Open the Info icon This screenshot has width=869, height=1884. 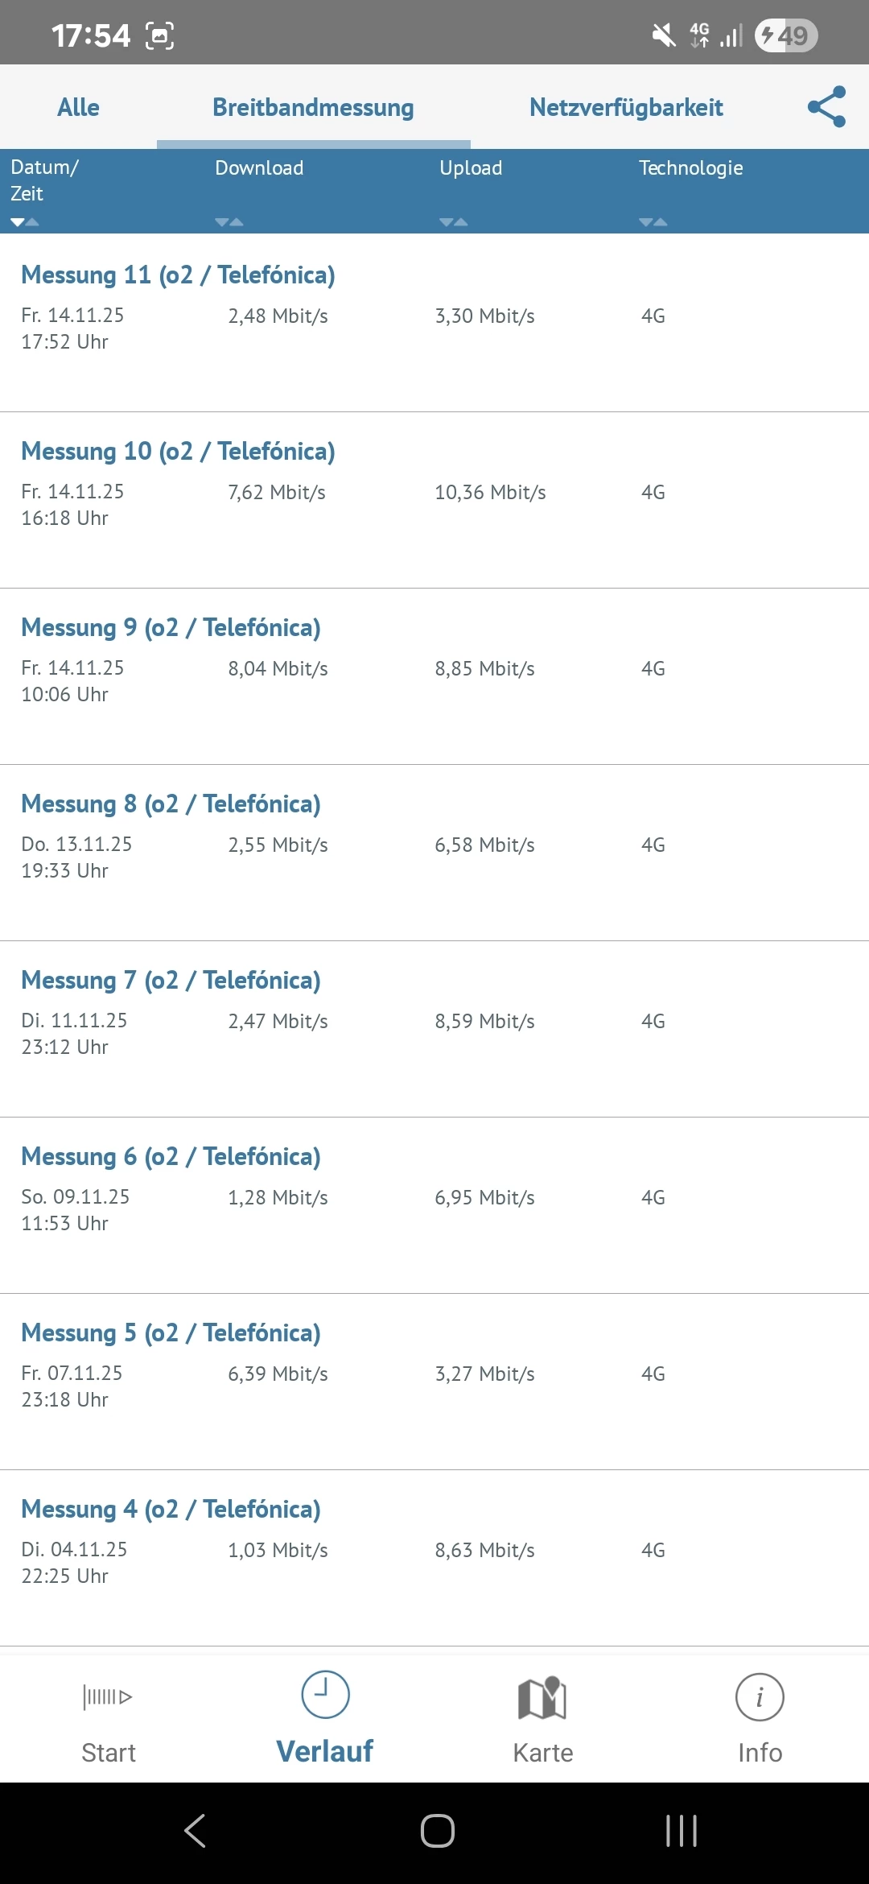tap(760, 1697)
